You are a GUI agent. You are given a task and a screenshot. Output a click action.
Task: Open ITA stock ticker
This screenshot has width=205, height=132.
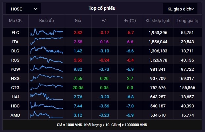(15, 42)
